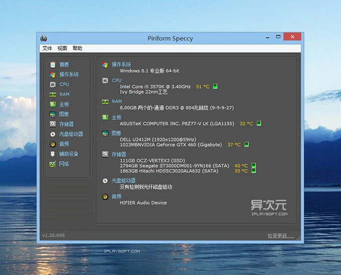Open the 图像 graphics sidebar icon

(53, 114)
